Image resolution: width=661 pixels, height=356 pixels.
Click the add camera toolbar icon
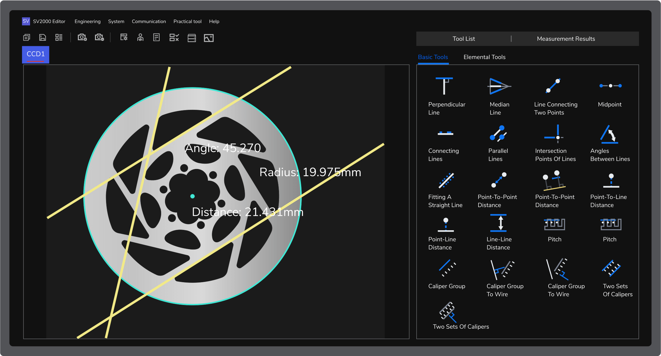click(x=82, y=38)
